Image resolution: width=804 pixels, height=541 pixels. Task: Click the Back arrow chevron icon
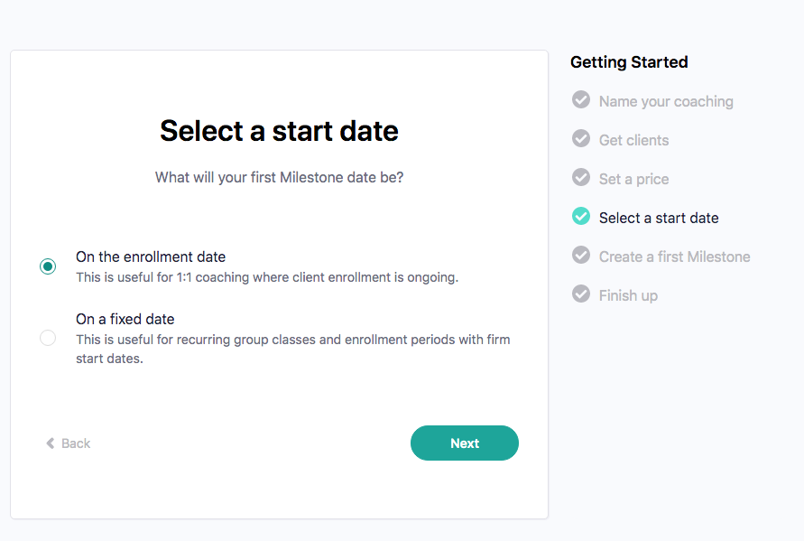[x=51, y=443]
